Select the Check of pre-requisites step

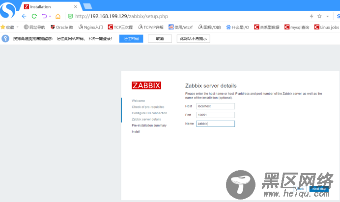click(x=148, y=107)
